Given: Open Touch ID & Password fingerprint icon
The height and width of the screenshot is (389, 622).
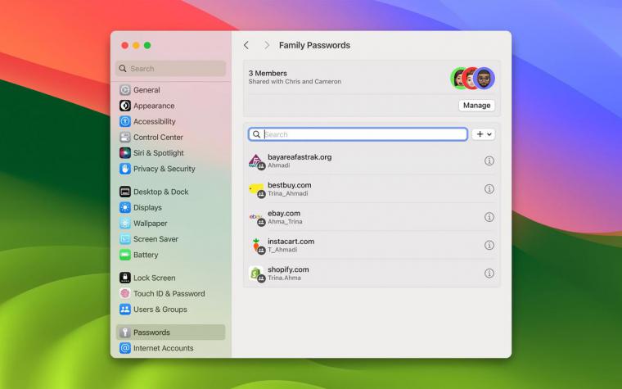Looking at the screenshot, I should (x=125, y=294).
